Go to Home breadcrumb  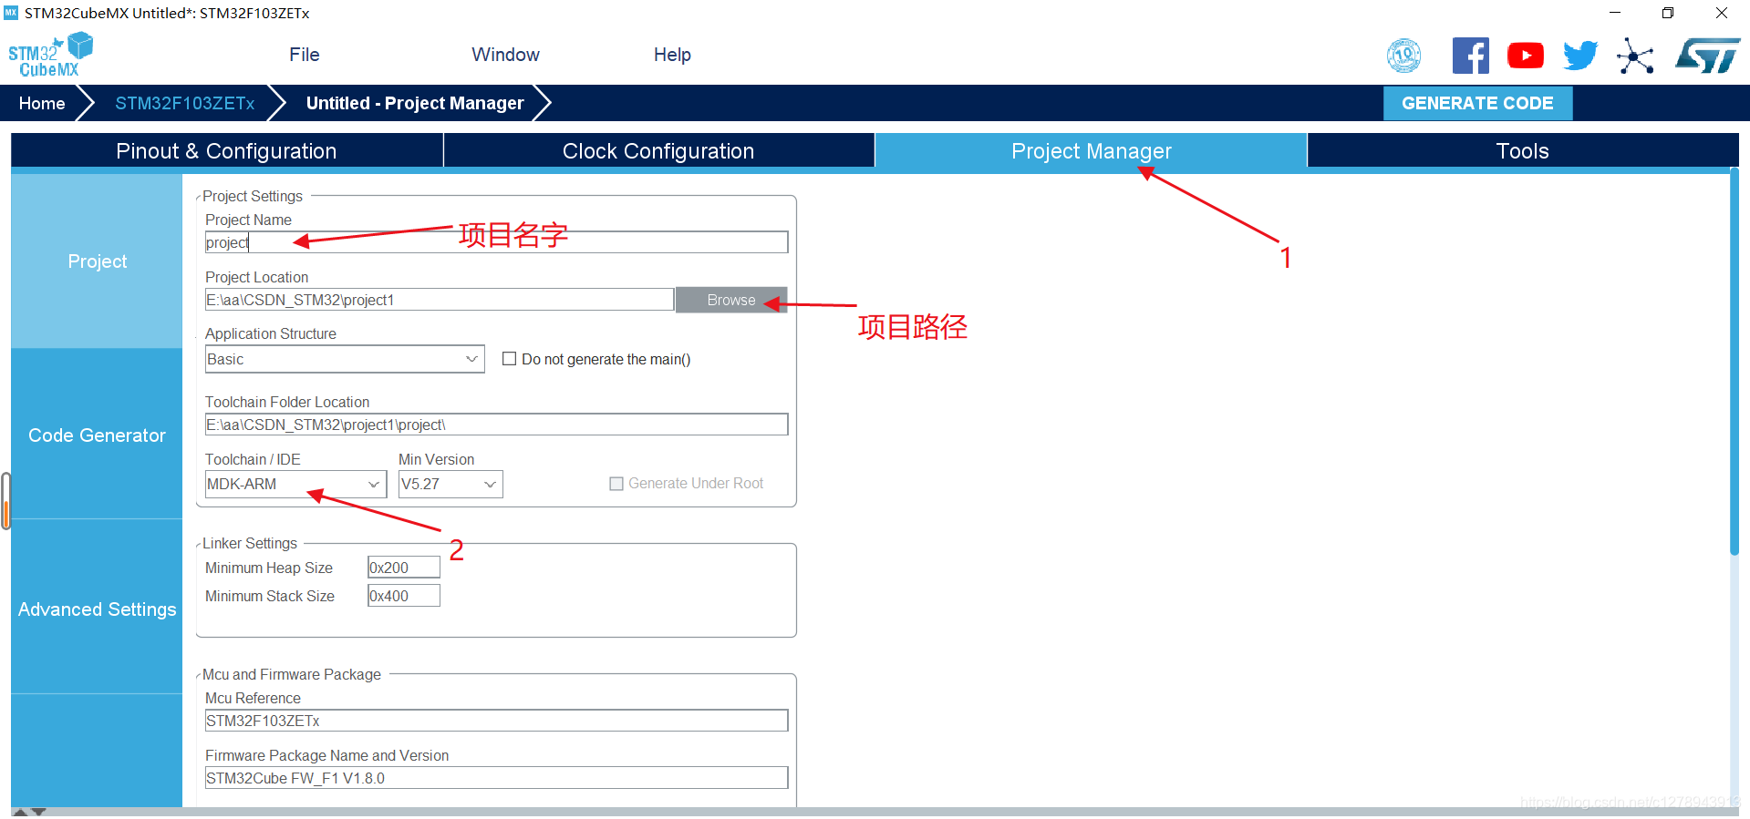[42, 103]
